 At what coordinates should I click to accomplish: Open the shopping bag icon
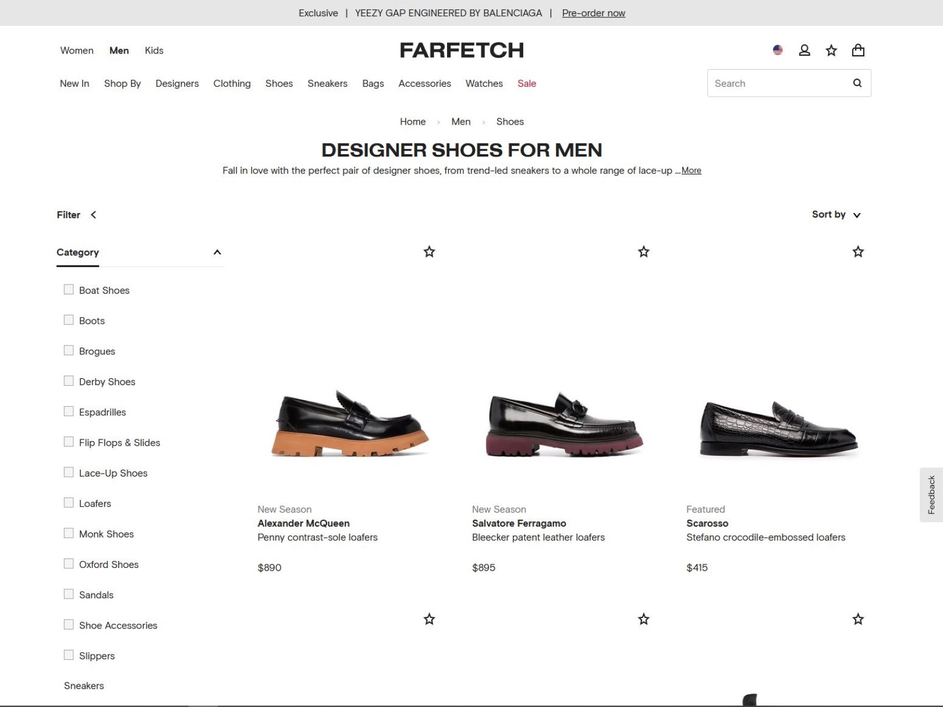point(858,50)
